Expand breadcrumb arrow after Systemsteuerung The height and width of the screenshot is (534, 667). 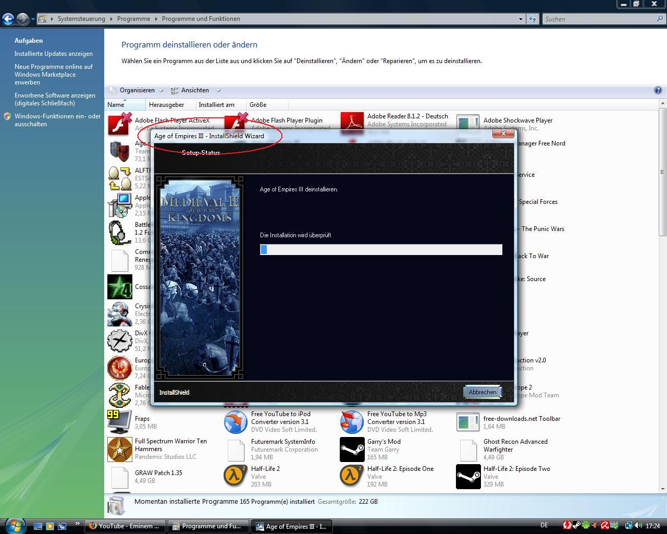pos(110,19)
